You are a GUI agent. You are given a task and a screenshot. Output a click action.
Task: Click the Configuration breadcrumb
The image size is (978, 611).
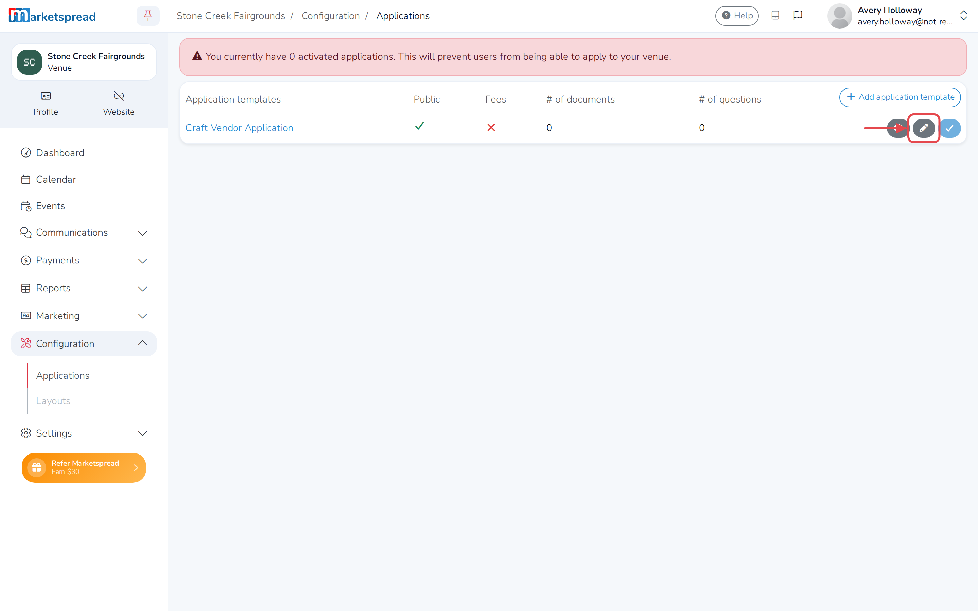click(330, 16)
